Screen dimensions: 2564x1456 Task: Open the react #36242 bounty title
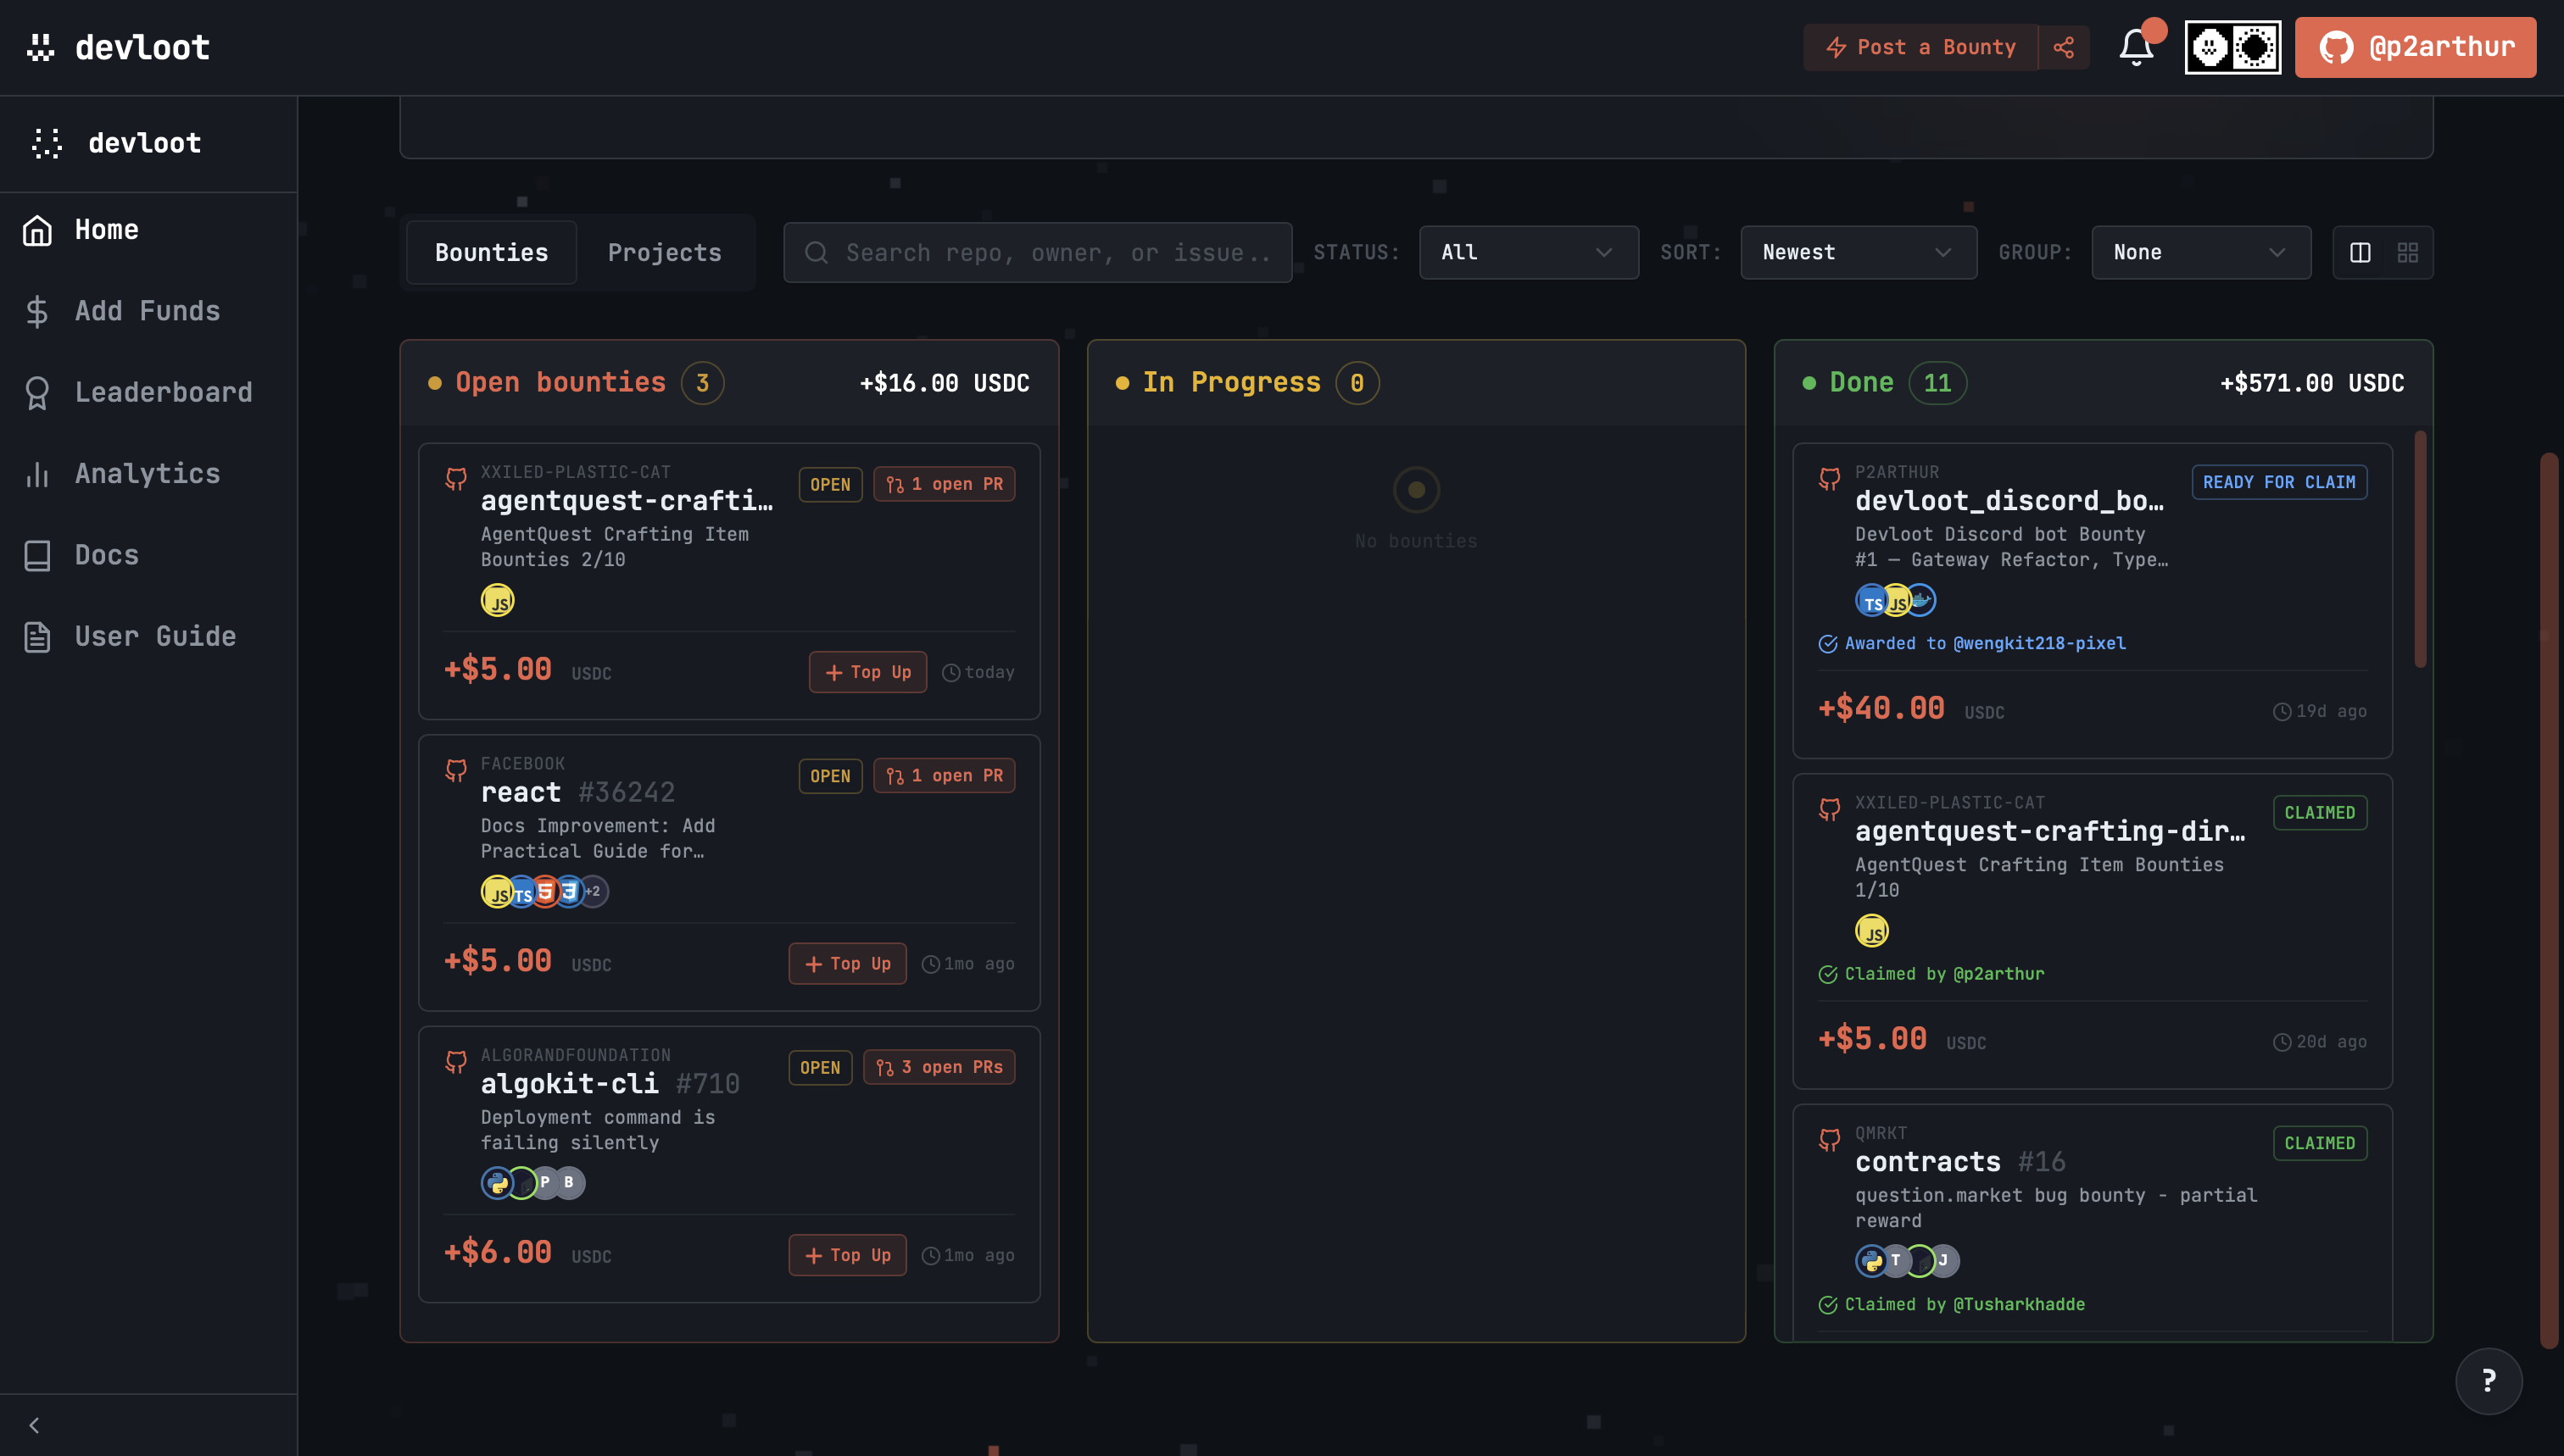577,792
